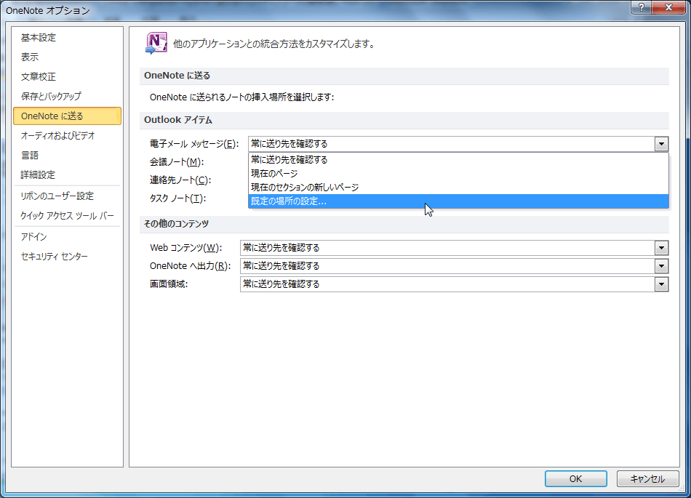Screen dimensions: 691x498
Task: Click the 会議ノート(M) label
Action: (x=176, y=162)
